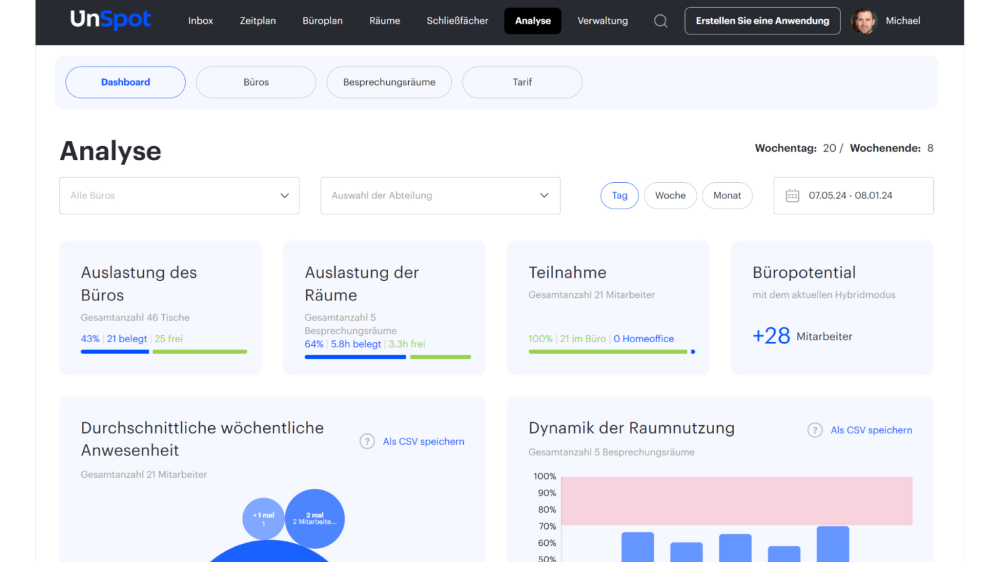This screenshot has height=562, width=1000.
Task: Open Verwaltung menu item
Action: (x=602, y=21)
